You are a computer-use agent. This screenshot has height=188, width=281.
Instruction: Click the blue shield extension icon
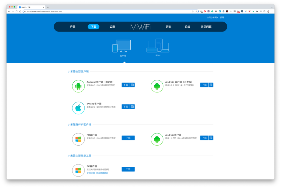223,11
